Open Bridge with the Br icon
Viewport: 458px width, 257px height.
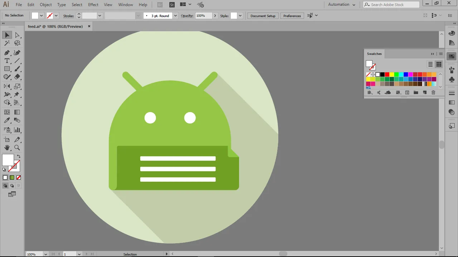[x=160, y=5]
